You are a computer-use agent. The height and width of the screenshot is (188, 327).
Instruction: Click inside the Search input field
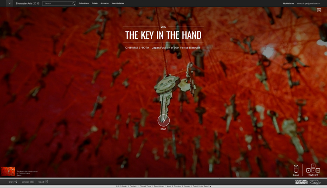tap(57, 3)
